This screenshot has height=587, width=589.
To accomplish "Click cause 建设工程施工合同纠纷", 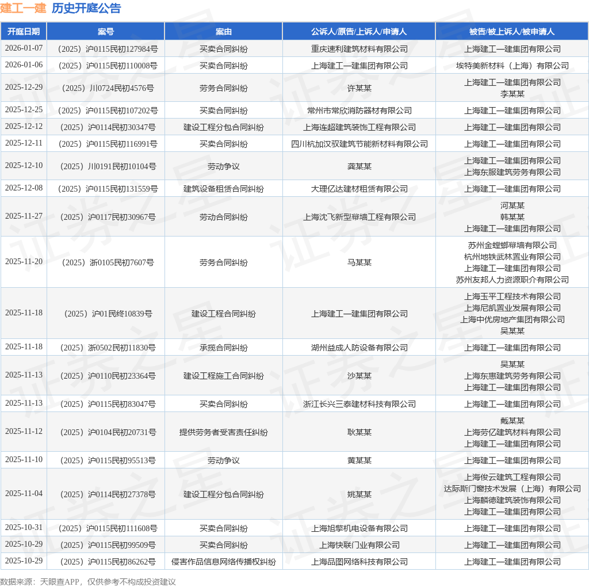I will pyautogui.click(x=224, y=376).
